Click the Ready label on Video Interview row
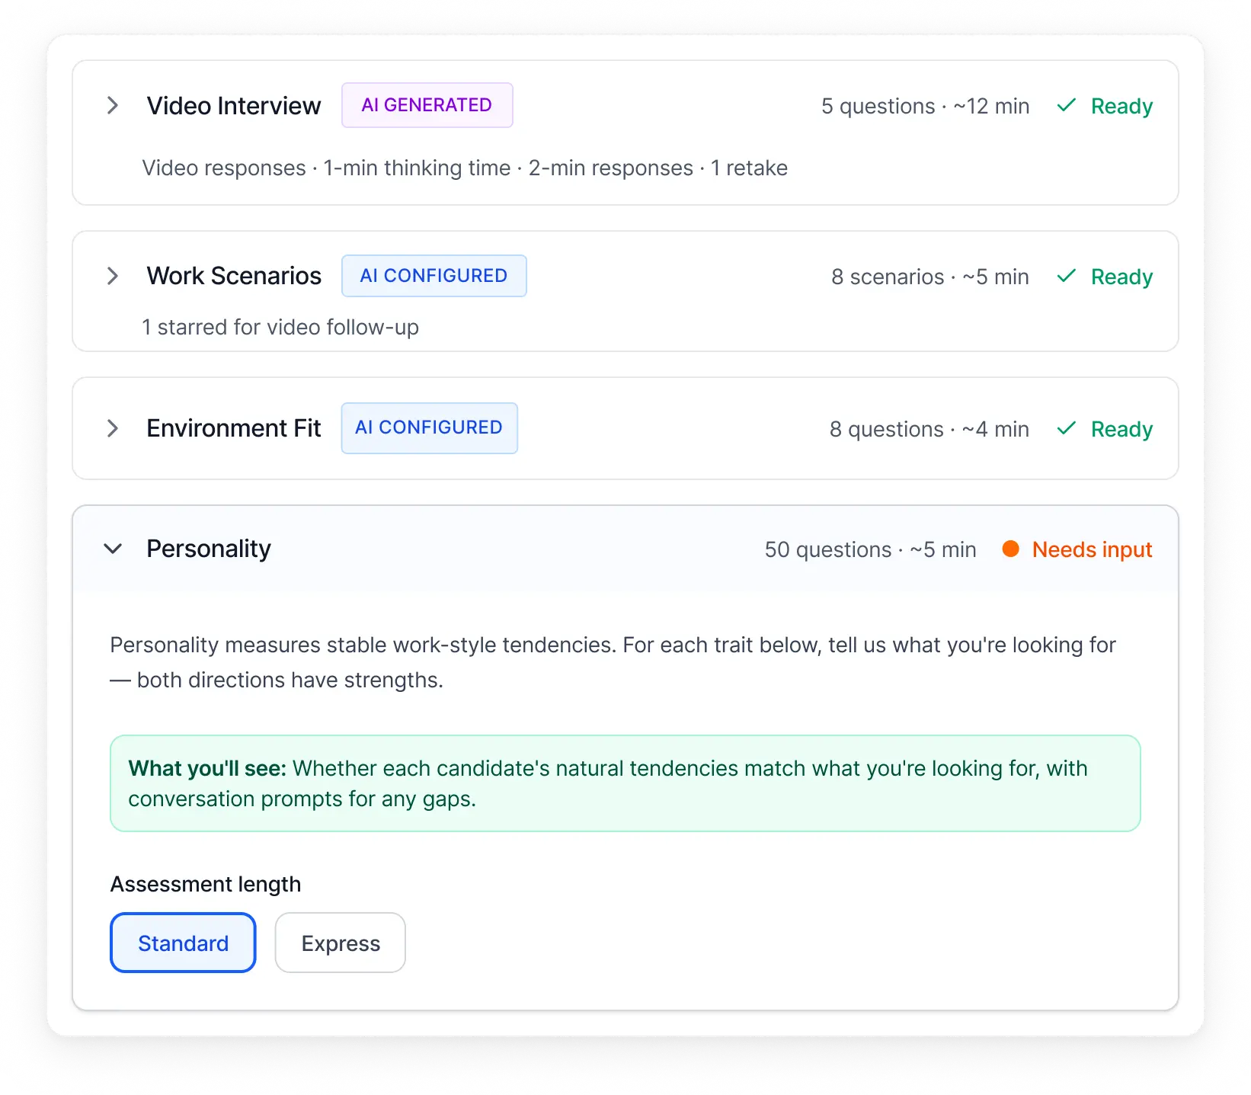The image size is (1251, 1095). [x=1121, y=106]
